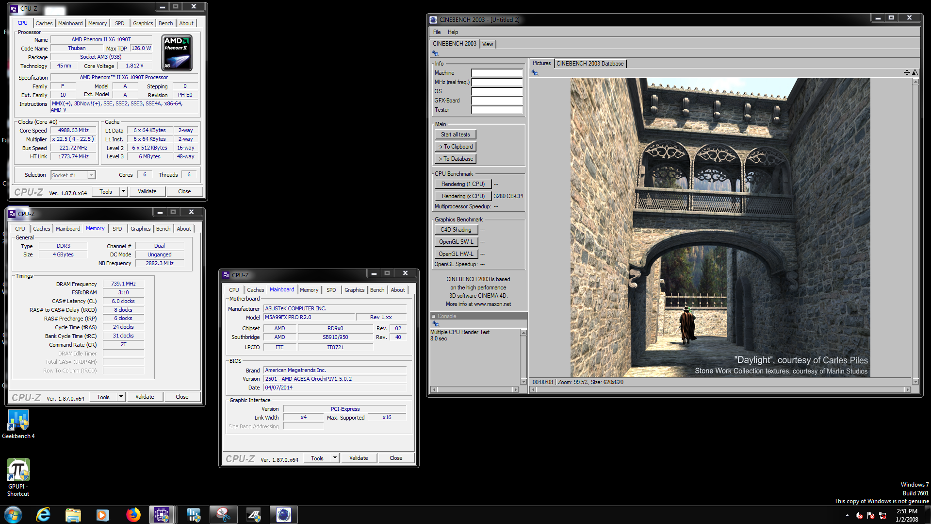Click the GFX-Board input field
Screen dimensions: 931x524
point(497,101)
